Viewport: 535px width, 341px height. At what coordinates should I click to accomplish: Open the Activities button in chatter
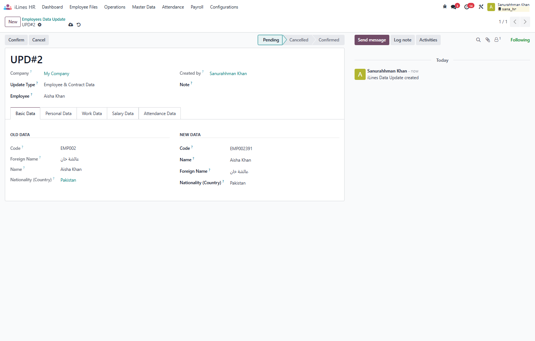pos(428,40)
